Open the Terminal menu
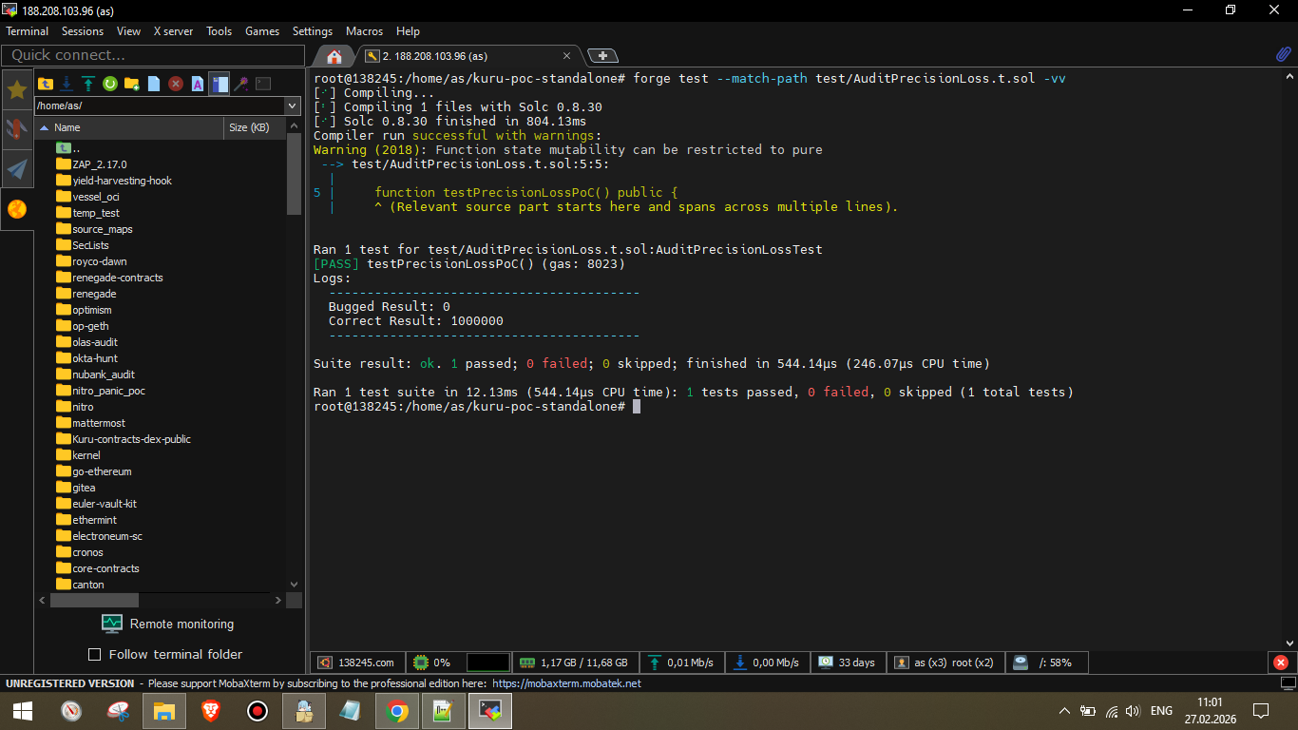The width and height of the screenshot is (1298, 730). pyautogui.click(x=27, y=31)
